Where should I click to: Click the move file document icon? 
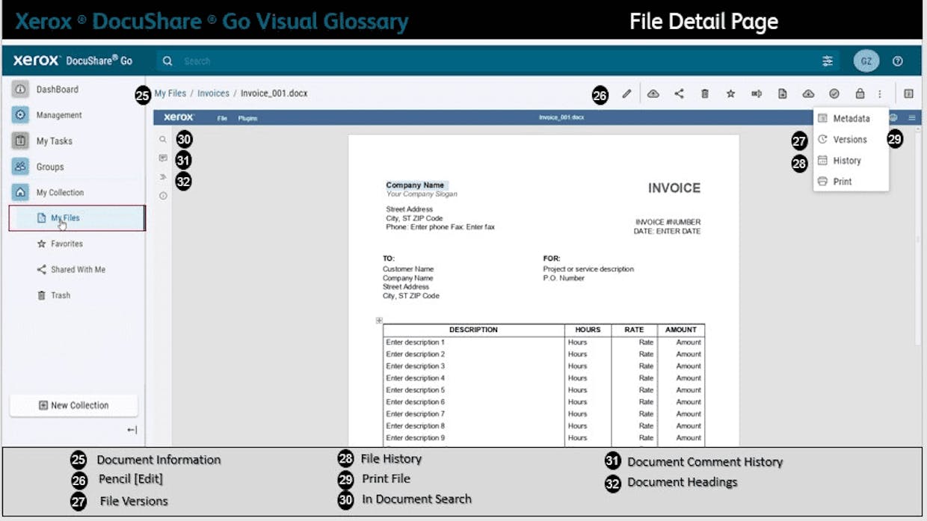point(782,94)
